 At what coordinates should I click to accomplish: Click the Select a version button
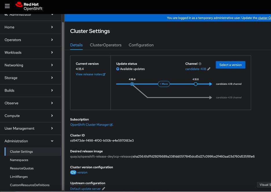[x=230, y=65]
